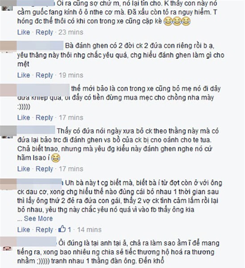Image resolution: width=245 pixels, height=268 pixels.
Task: Open the 14 mins timestamp
Action: (89, 229)
